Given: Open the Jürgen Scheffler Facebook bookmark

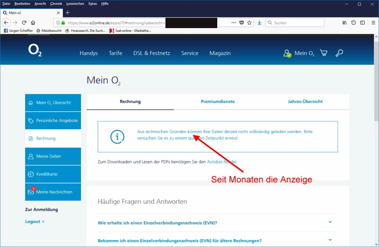Looking at the screenshot, I should point(19,31).
